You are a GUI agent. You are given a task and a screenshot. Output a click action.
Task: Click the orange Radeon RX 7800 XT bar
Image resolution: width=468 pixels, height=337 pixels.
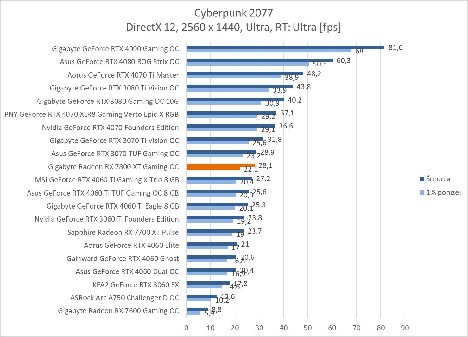220,165
